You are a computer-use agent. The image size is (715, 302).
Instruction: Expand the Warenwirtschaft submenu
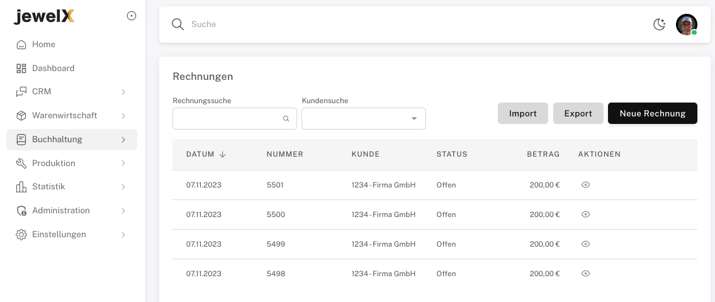tap(123, 116)
